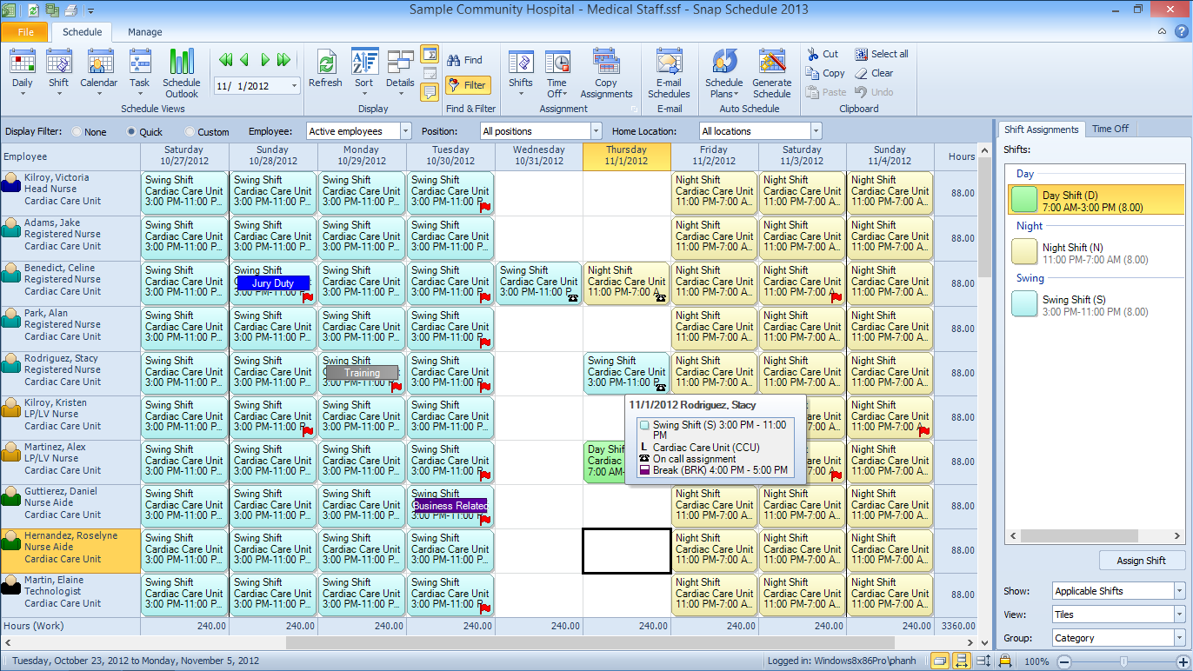The height and width of the screenshot is (671, 1193).
Task: Open the Shift view button
Action: coord(58,72)
